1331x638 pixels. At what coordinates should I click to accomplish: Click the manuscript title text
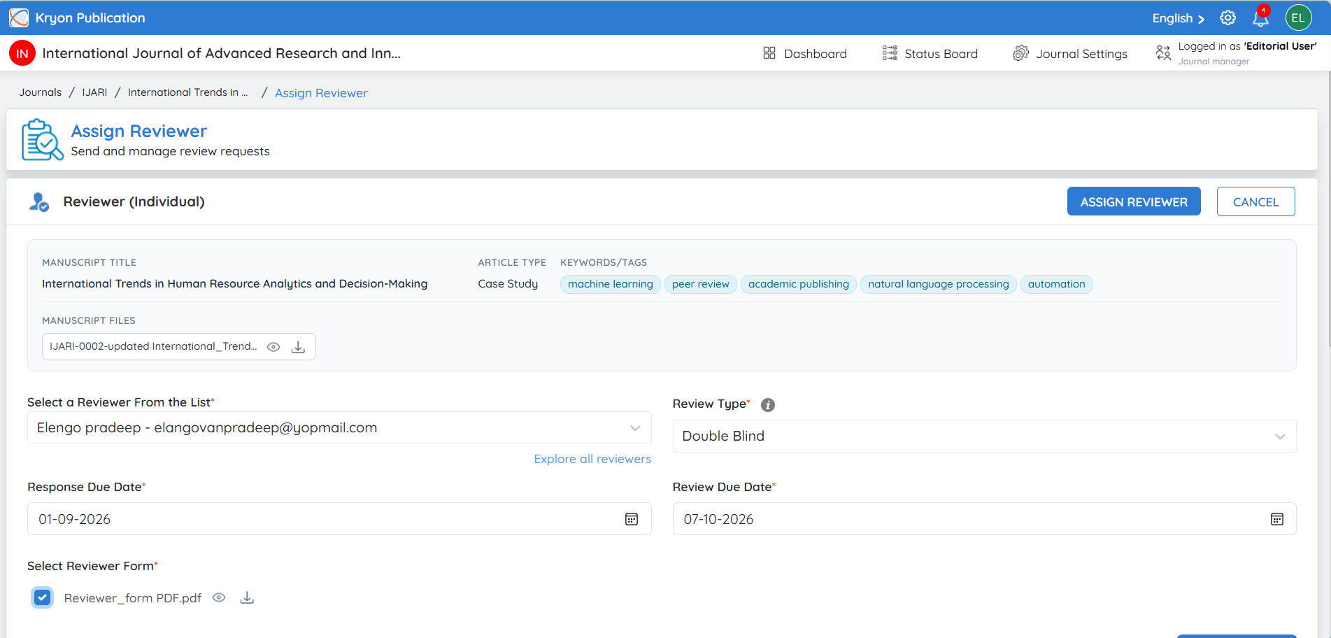[234, 283]
